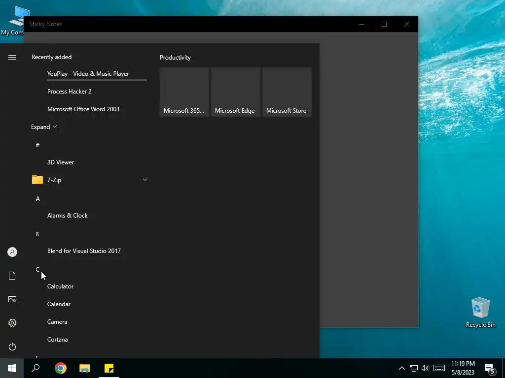Launch Camera app
This screenshot has width=505, height=378.
57,321
